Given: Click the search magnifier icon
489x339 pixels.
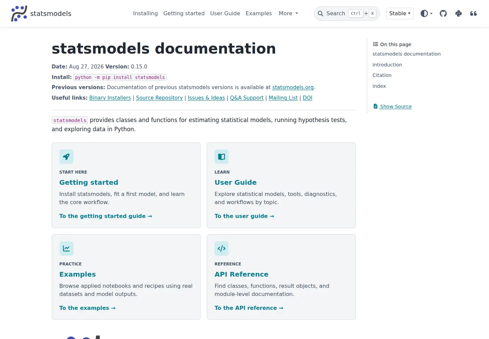Looking at the screenshot, I should [x=320, y=14].
